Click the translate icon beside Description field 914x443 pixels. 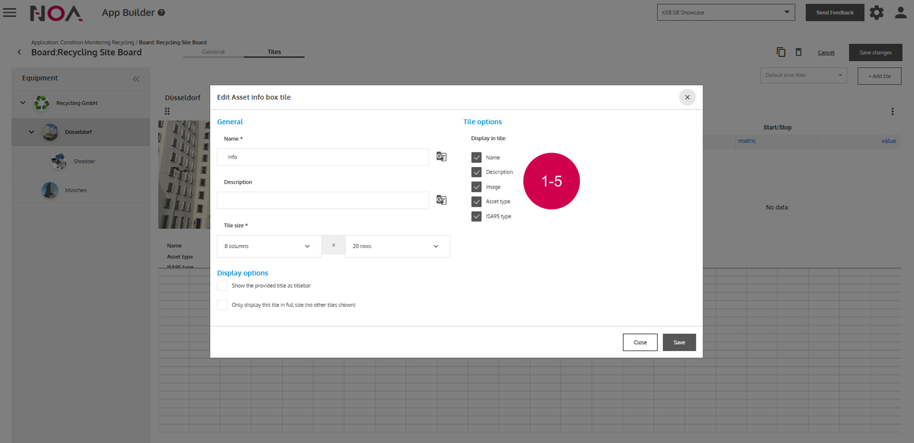(441, 200)
